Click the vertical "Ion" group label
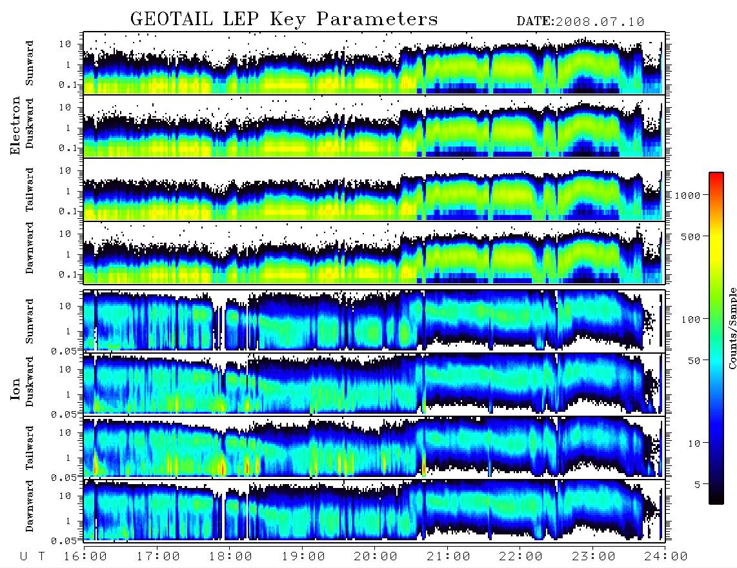This screenshot has width=737, height=568. 15,389
